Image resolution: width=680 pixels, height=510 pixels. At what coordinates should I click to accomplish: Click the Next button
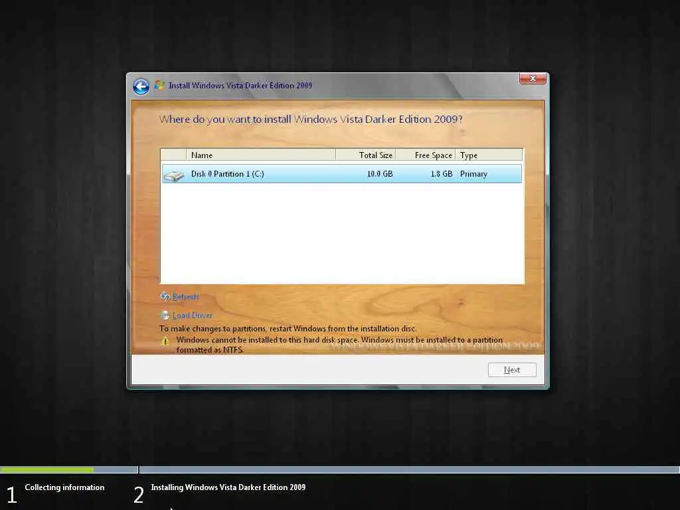pyautogui.click(x=512, y=370)
